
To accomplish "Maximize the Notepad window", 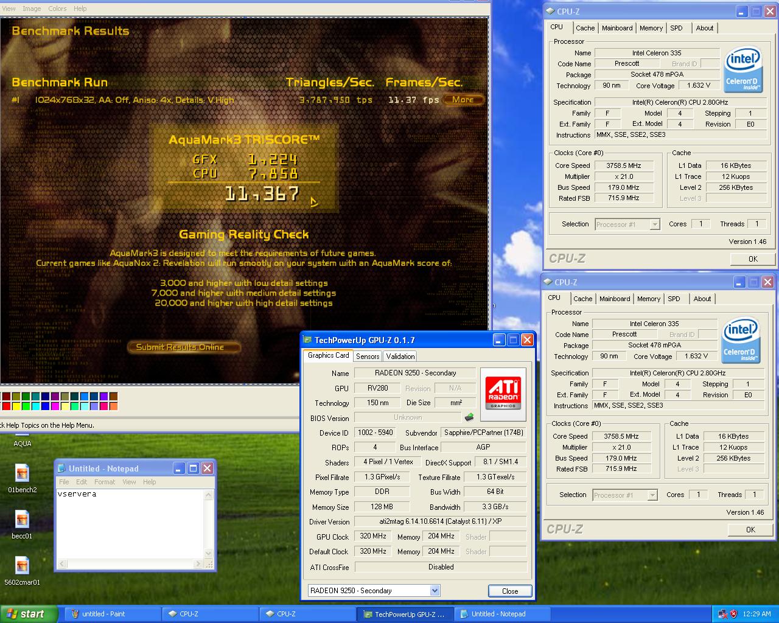I will (x=193, y=468).
